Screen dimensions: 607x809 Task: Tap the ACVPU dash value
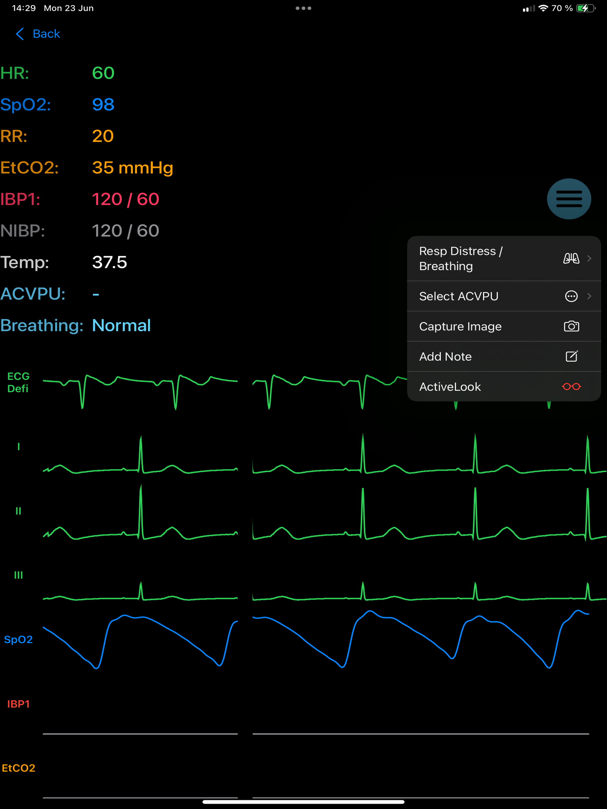(x=96, y=294)
